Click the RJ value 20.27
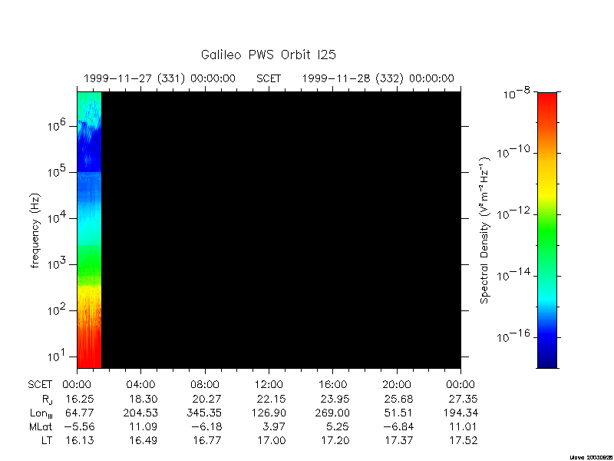Screen dimensions: 614x461 (206, 399)
